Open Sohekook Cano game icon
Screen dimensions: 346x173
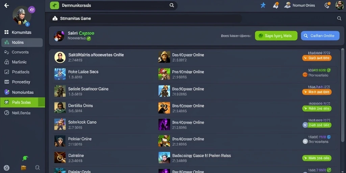click(x=60, y=124)
